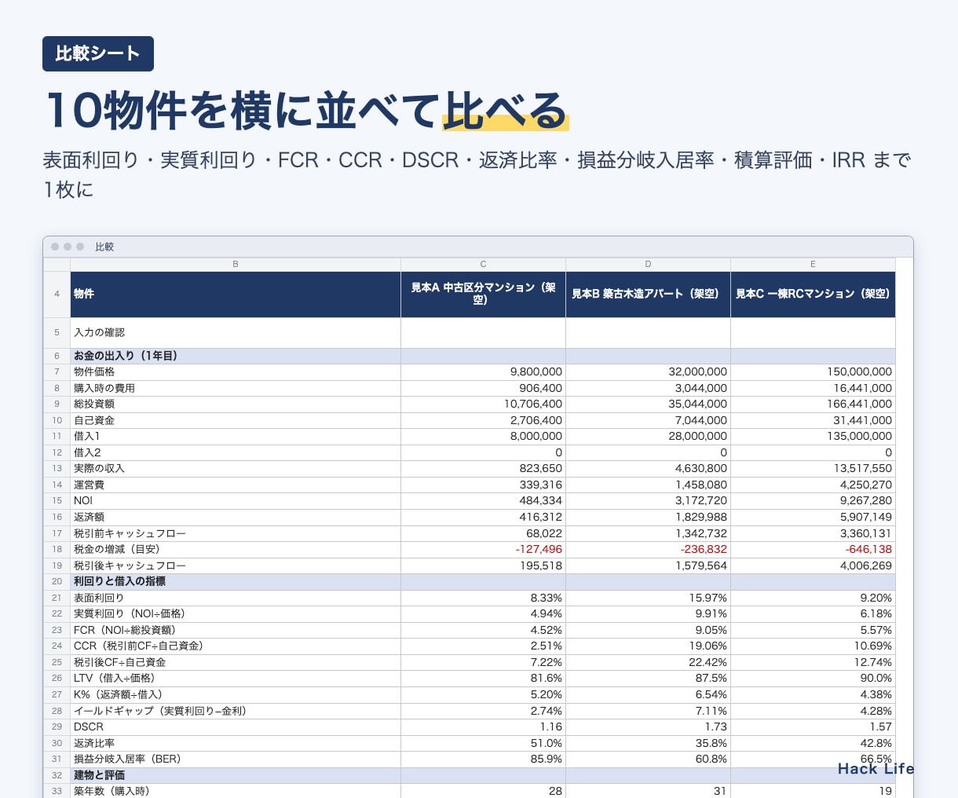Viewport: 958px width, 798px height.
Task: Click the 返済額 row label
Action: click(90, 517)
